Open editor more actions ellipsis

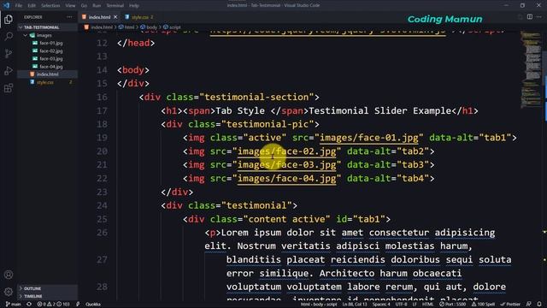[x=539, y=17]
